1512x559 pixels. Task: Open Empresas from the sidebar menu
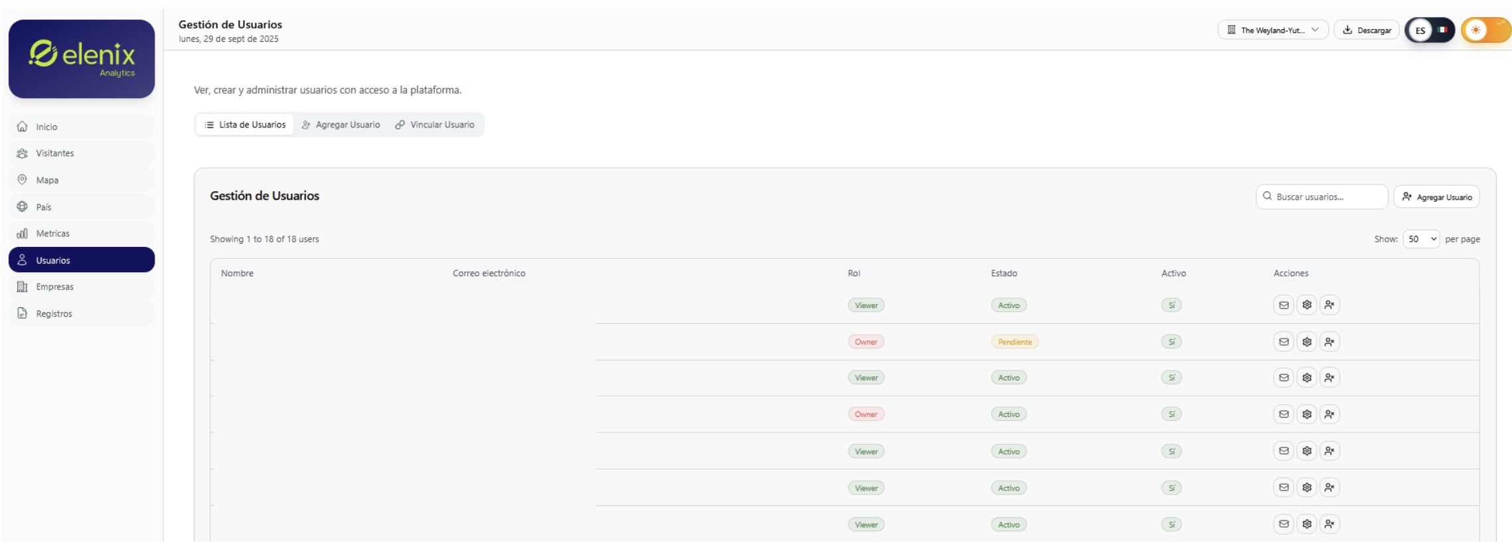[54, 287]
